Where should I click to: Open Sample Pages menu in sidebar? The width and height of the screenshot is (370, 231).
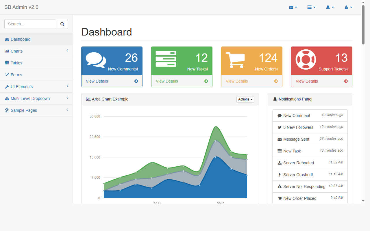(x=36, y=110)
